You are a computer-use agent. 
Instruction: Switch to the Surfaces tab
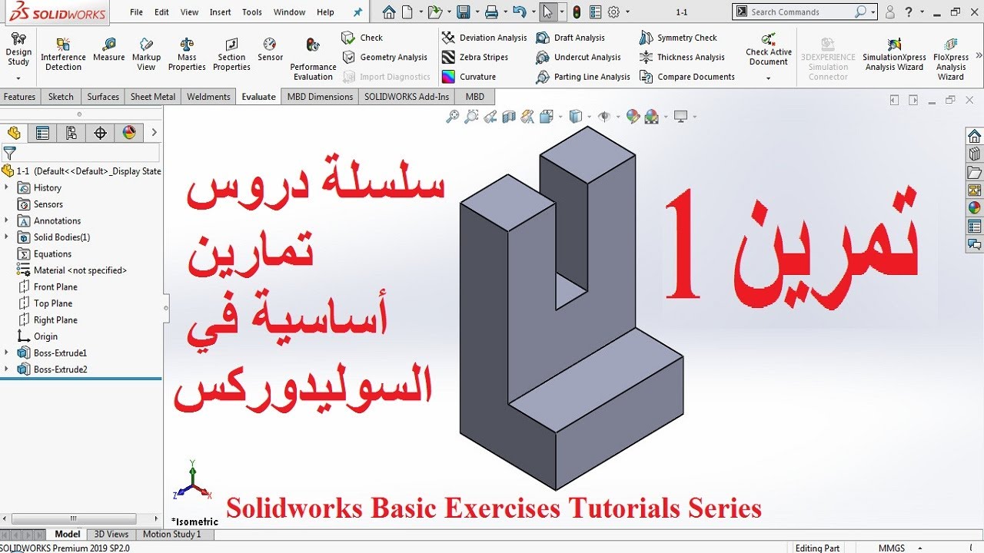pos(103,97)
